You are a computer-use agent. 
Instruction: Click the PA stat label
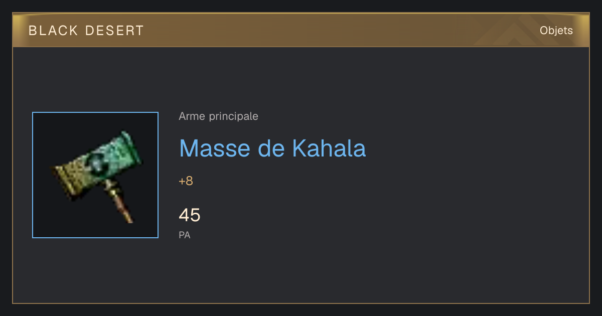(185, 235)
